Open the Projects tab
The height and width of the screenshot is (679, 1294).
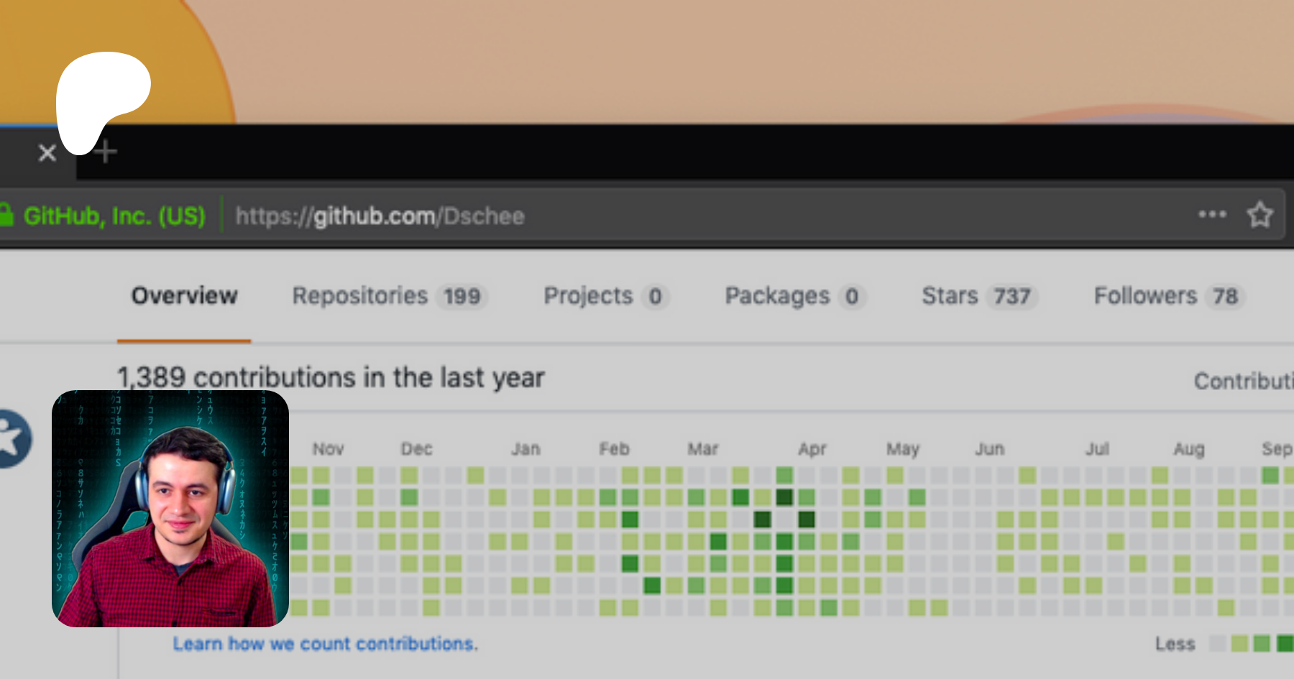tap(605, 296)
